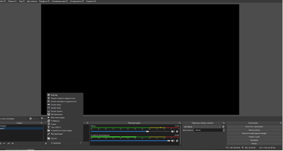Click the Начать запись button
The height and width of the screenshot is (151, 283).
[254, 130]
